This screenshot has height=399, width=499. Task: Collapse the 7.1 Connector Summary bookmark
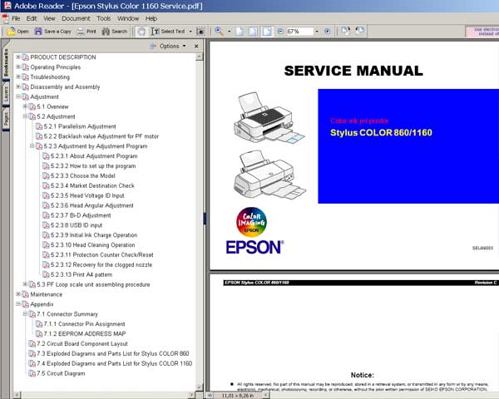25,313
